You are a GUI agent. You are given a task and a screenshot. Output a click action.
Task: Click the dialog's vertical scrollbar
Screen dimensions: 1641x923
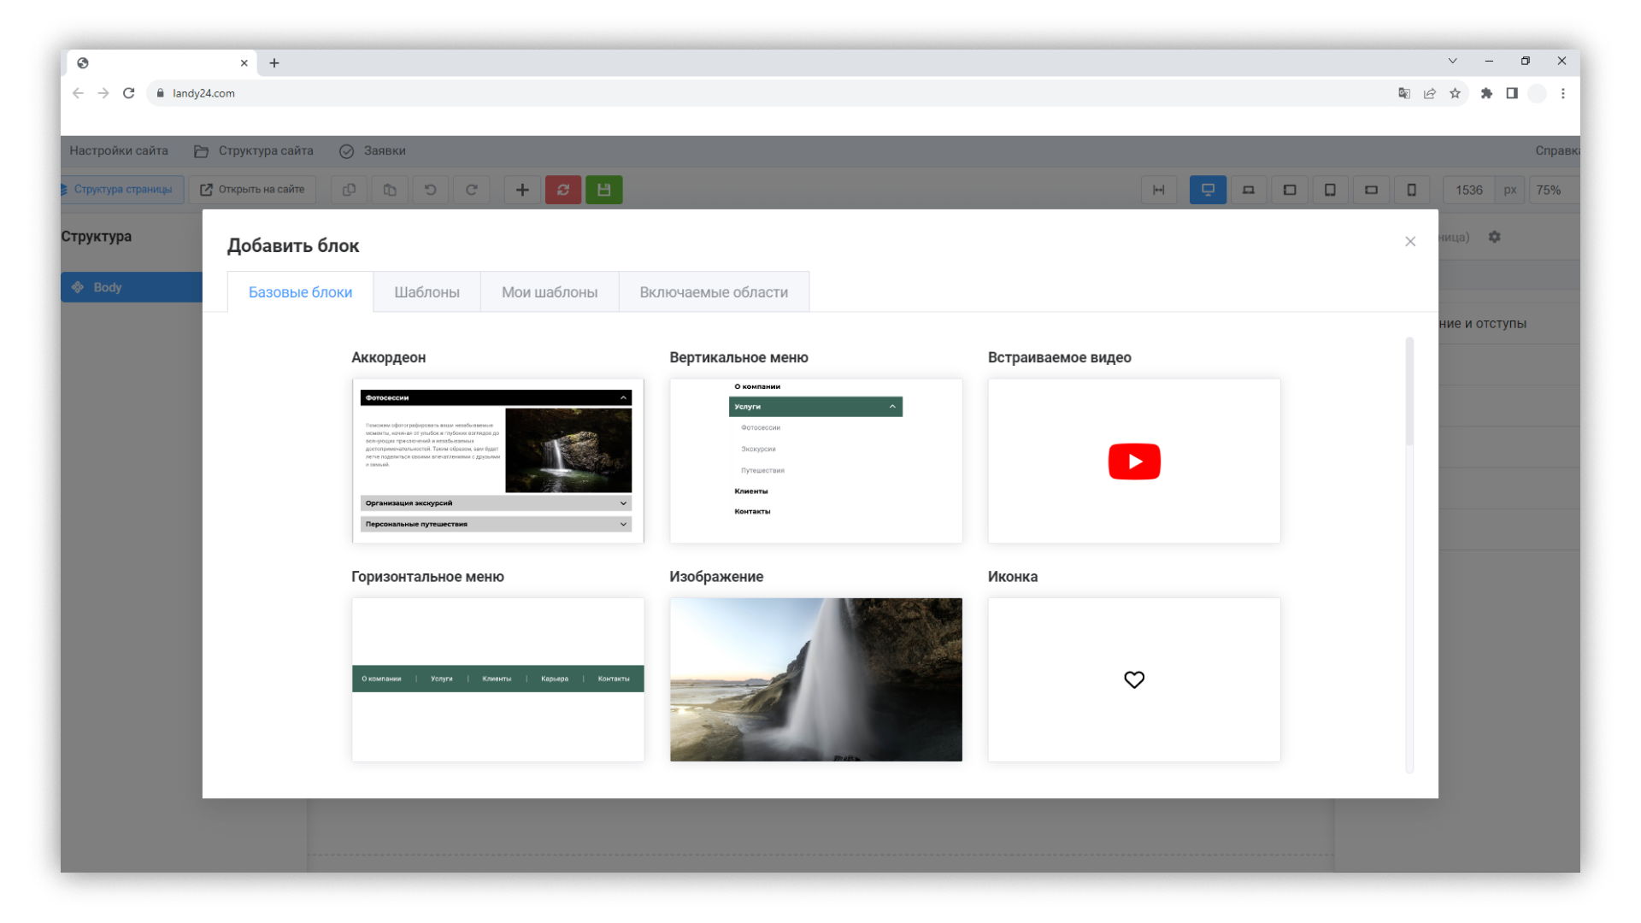coord(1409,393)
